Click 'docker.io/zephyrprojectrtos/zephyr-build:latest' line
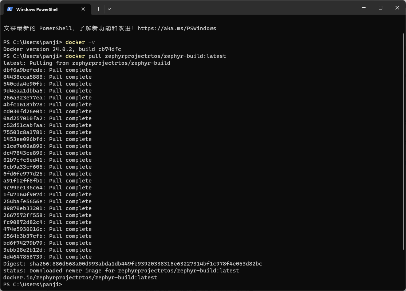The width and height of the screenshot is (406, 291). (80, 278)
